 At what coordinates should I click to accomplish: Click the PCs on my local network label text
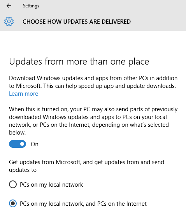coord(51,185)
